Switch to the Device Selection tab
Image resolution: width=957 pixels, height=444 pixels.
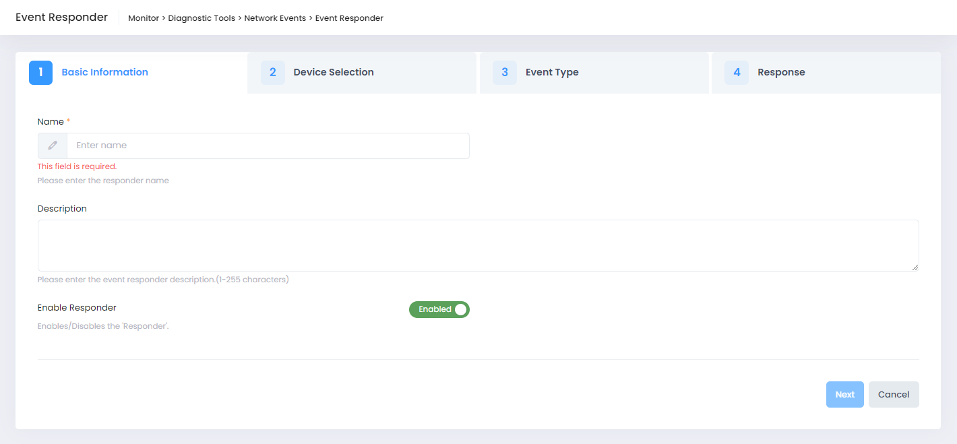pyautogui.click(x=333, y=72)
